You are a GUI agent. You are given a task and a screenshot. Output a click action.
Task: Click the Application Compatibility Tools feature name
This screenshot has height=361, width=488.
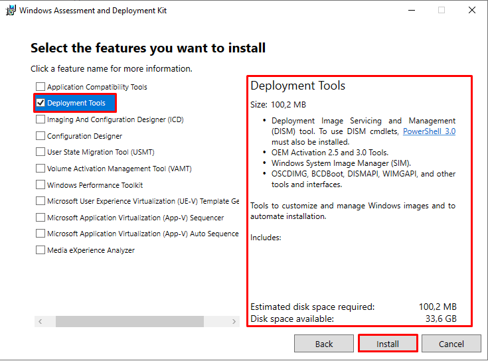click(97, 87)
